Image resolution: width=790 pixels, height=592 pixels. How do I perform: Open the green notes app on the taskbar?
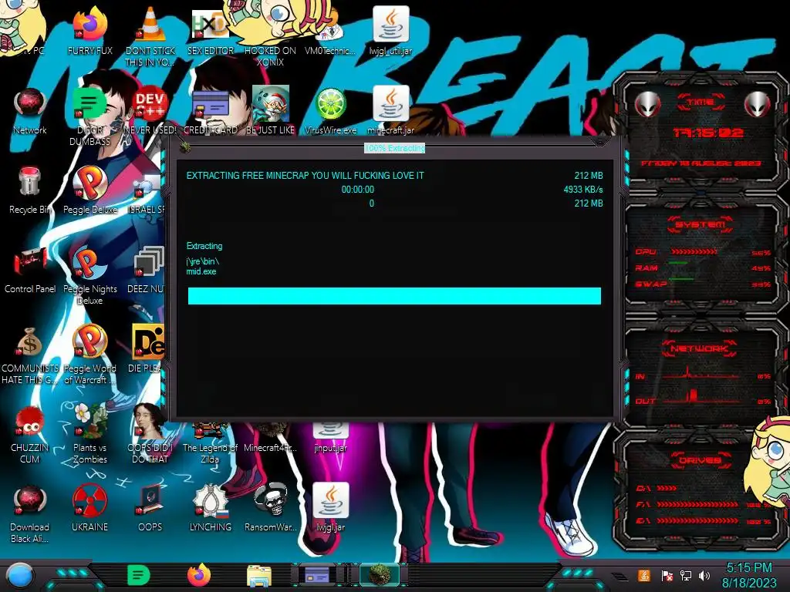[x=139, y=576]
